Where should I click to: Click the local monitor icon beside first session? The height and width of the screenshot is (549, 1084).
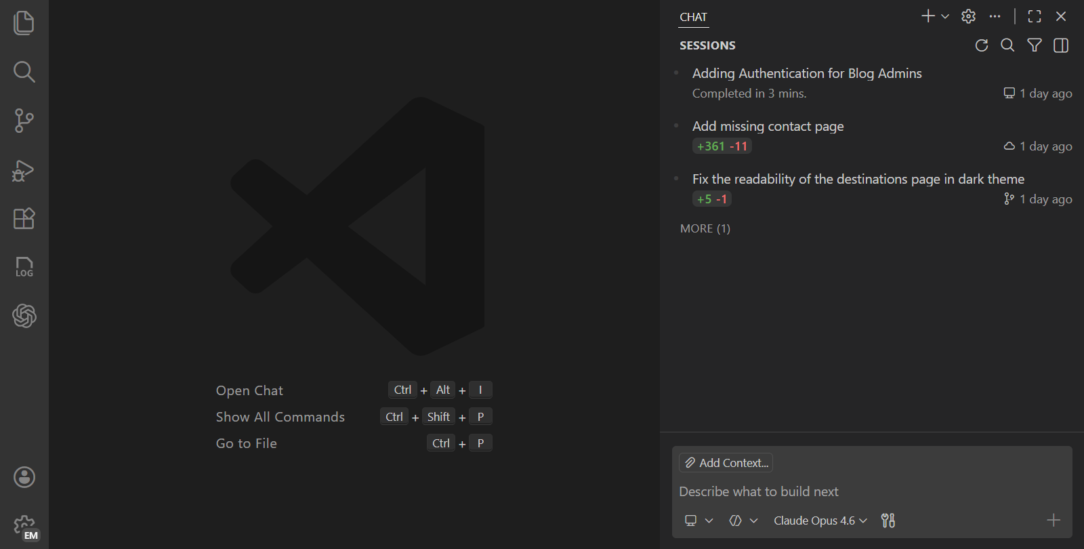pos(1009,93)
